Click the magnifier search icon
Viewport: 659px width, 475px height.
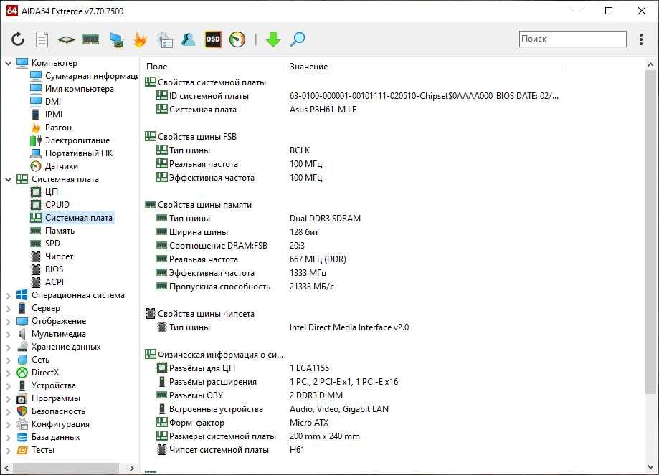(298, 39)
